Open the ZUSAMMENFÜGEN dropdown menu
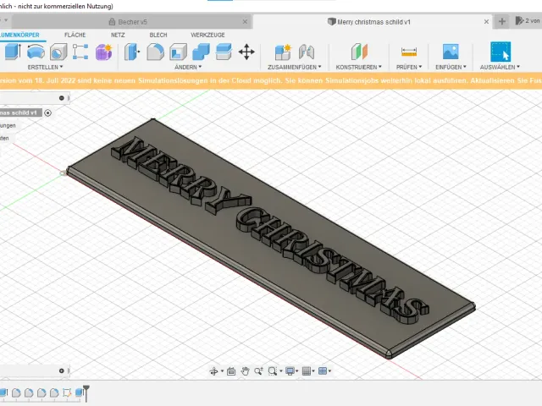The image size is (542, 406). pyautogui.click(x=295, y=67)
